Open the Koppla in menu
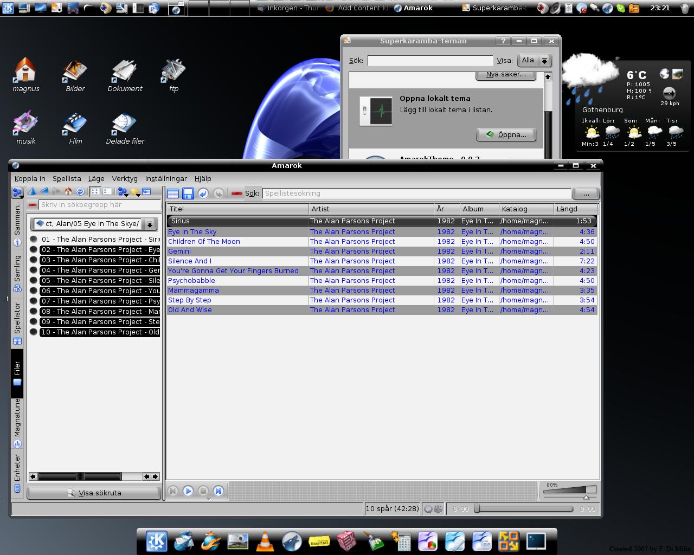This screenshot has width=694, height=555. tap(30, 178)
